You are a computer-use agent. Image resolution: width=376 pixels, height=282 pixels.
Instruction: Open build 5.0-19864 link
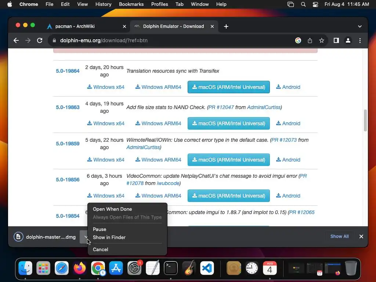tap(68, 71)
